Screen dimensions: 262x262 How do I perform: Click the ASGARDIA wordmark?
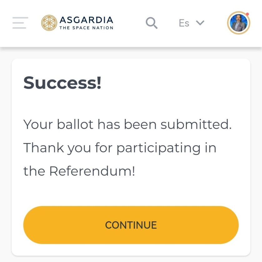[x=86, y=20]
